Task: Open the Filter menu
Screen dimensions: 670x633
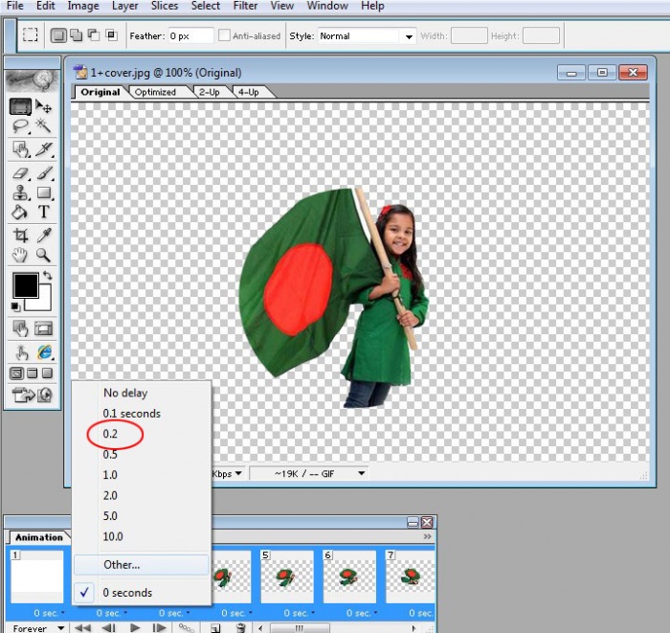Action: (245, 6)
